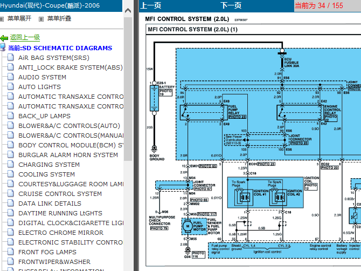Screen dimensions: 361x271
Task: Click the page icon beside AUDIO SYSTEM
Action: pos(10,77)
